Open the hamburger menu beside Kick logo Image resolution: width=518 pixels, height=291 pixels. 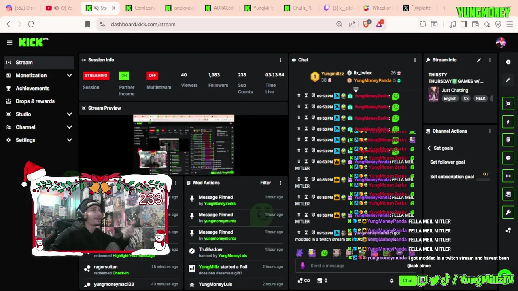point(10,42)
